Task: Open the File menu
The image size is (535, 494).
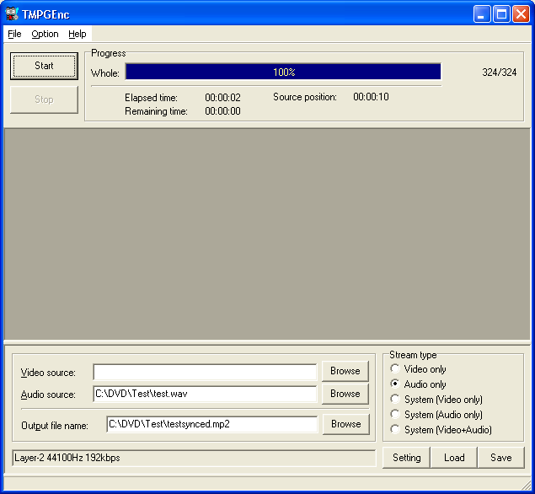Action: click(14, 34)
